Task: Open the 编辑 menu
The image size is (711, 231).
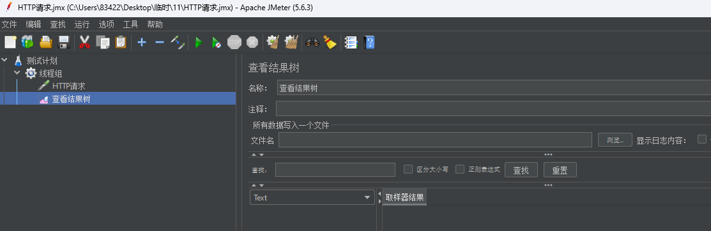Action: point(33,24)
